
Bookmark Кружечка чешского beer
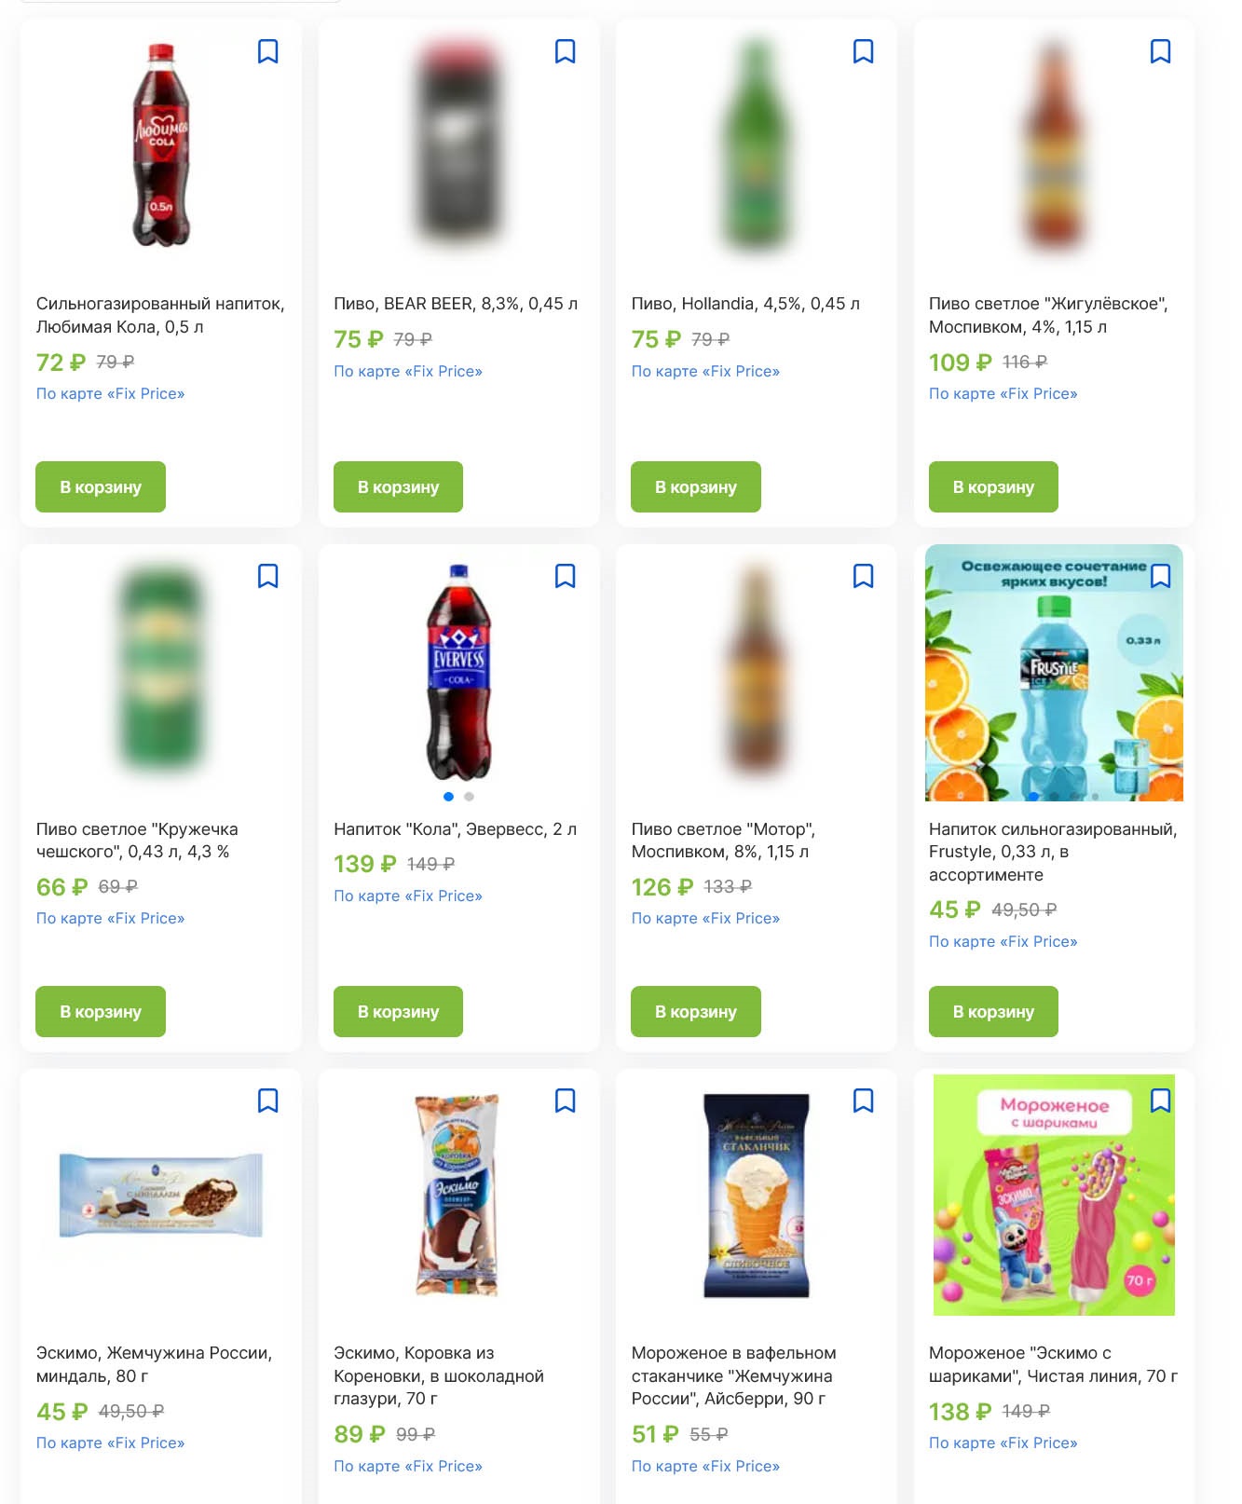point(267,576)
